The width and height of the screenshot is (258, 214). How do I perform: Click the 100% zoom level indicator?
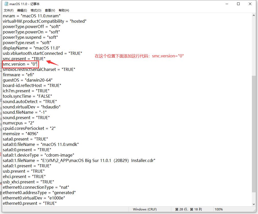coord(219,209)
